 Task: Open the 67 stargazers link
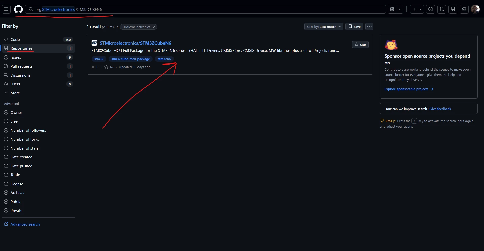pyautogui.click(x=109, y=67)
